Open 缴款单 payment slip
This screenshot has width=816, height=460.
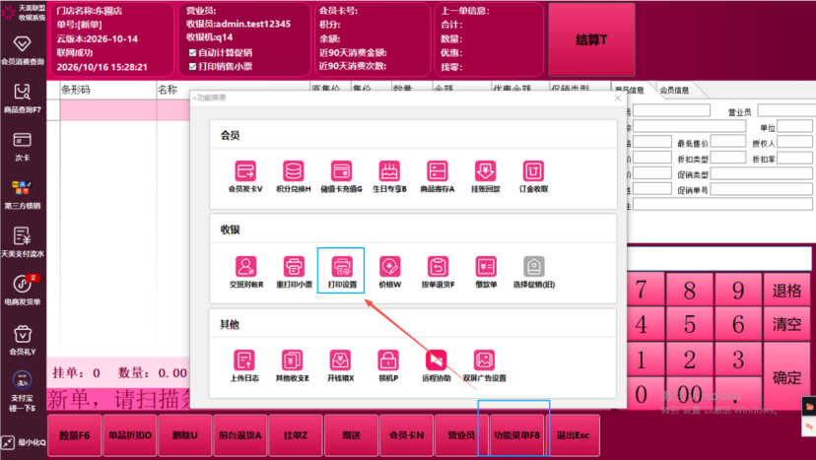coord(486,272)
